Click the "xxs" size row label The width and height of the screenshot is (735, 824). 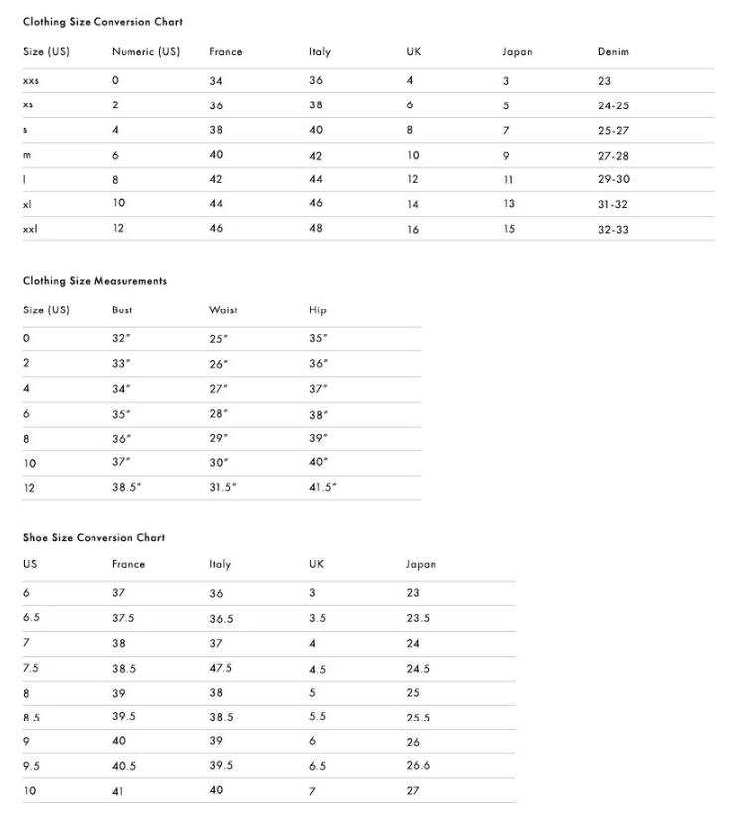coord(31,81)
